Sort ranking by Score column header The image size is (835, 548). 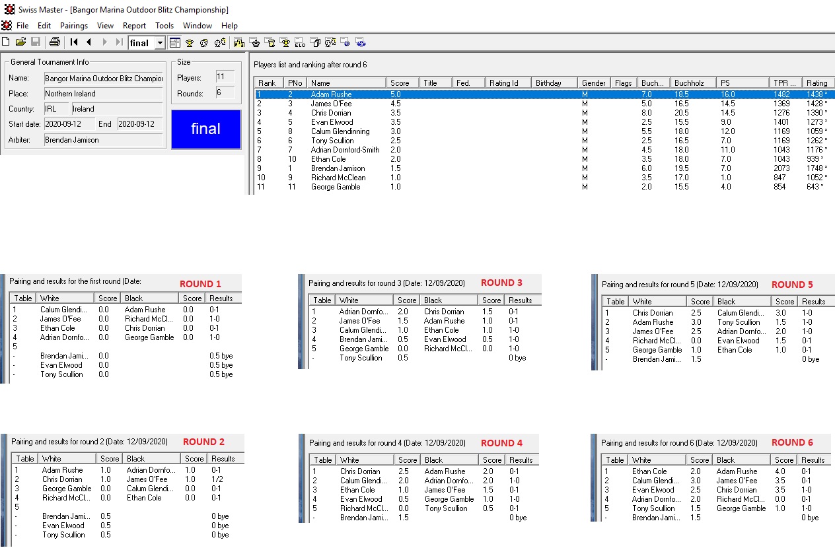point(400,83)
